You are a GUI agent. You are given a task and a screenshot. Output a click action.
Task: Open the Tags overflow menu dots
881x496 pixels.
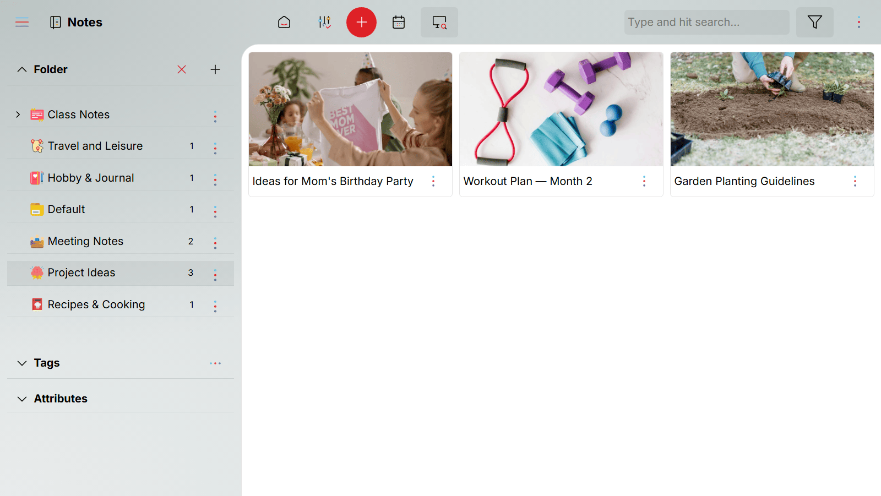pos(215,363)
